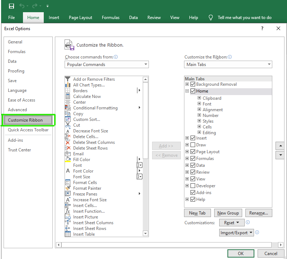Click the Fill Color bucket icon
Viewport: 287px width, 259px height.
point(68,160)
